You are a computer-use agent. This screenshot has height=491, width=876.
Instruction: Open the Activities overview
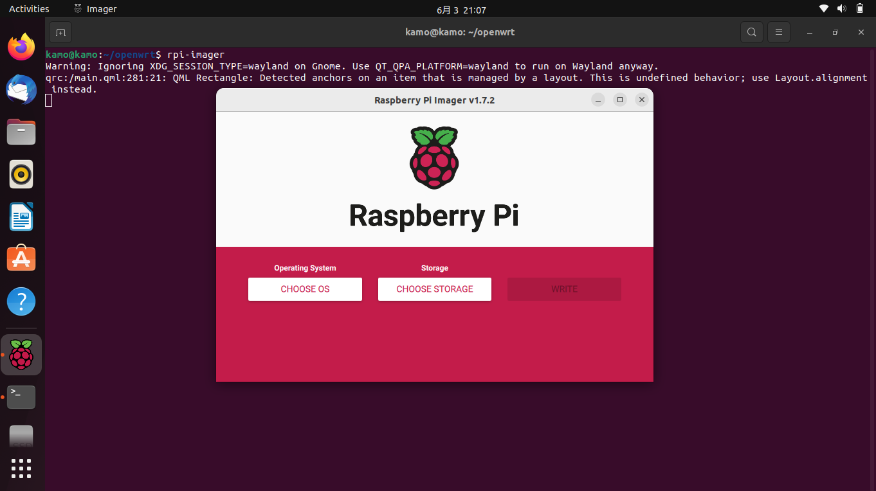pyautogui.click(x=29, y=9)
